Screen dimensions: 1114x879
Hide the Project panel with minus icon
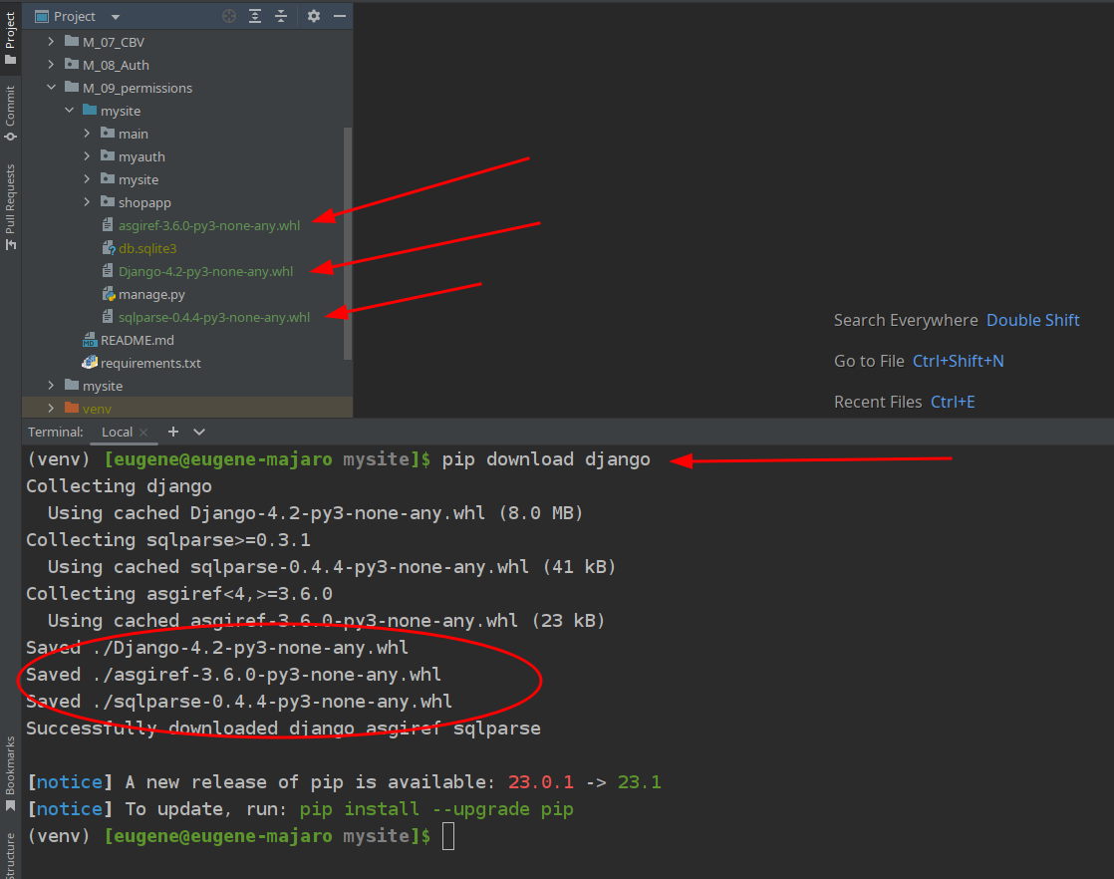tap(340, 16)
